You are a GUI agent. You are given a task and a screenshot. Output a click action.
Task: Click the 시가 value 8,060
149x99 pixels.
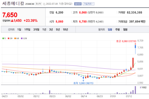point(59,22)
